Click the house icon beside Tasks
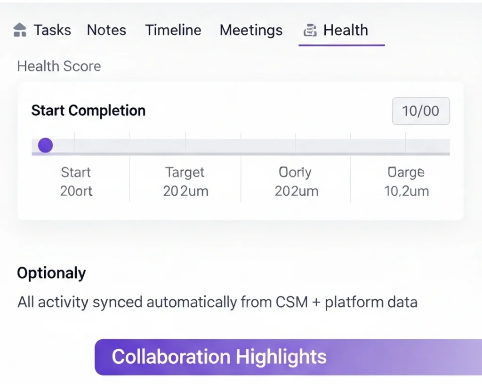Image resolution: width=482 pixels, height=384 pixels. [x=20, y=30]
